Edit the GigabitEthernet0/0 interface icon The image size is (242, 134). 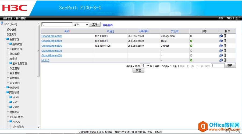coord(221,36)
